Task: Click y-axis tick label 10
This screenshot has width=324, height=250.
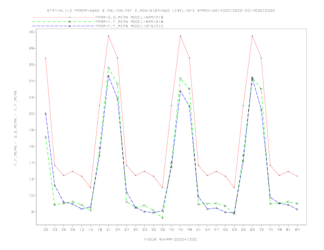Action: click(x=32, y=196)
